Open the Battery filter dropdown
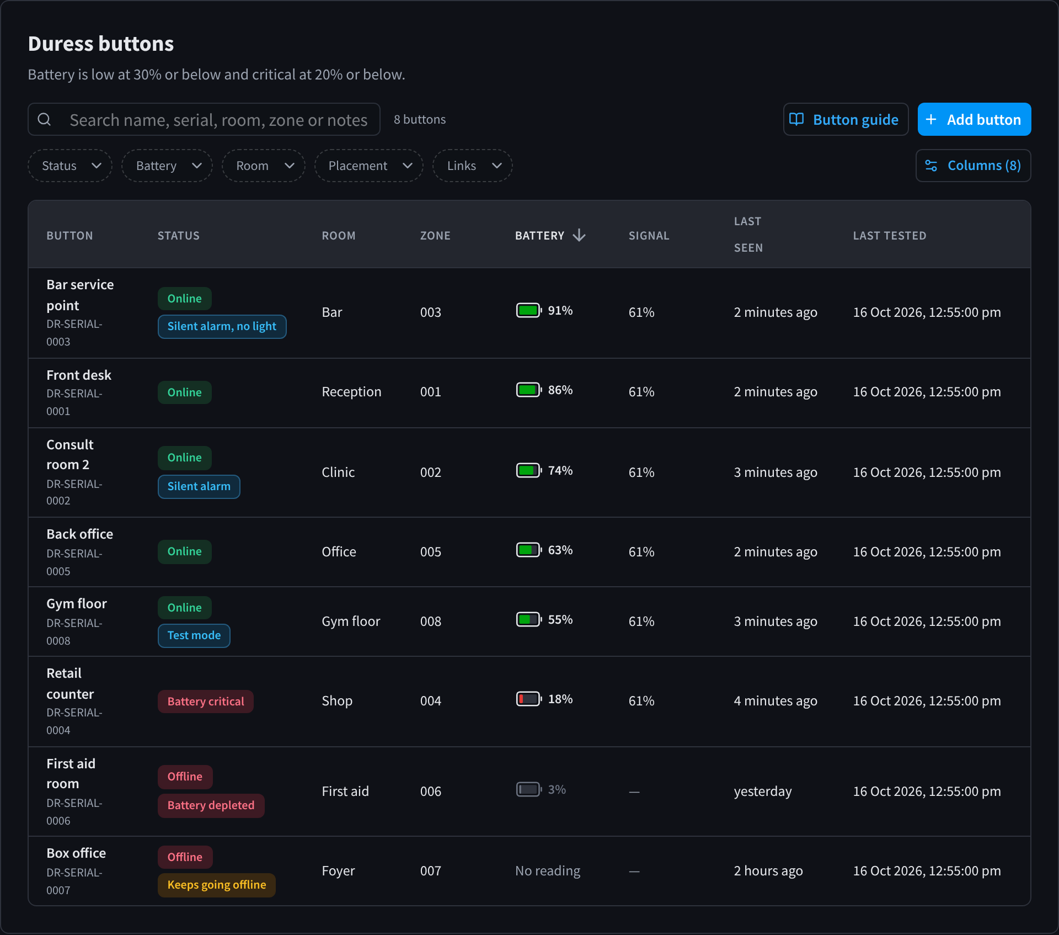The width and height of the screenshot is (1059, 935). [x=167, y=166]
